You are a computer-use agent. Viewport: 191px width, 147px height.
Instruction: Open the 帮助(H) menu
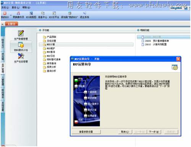point(26,8)
